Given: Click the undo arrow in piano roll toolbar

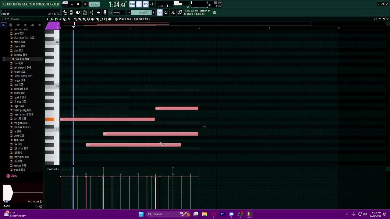Looking at the screenshot, I should pyautogui.click(x=69, y=19).
